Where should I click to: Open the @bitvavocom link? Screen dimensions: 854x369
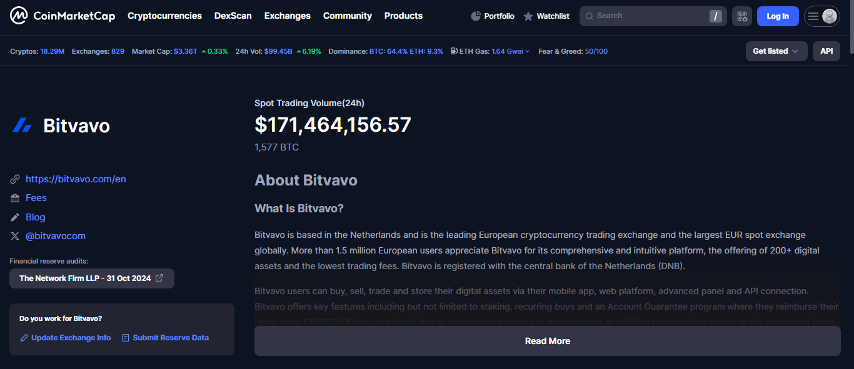pyautogui.click(x=56, y=236)
